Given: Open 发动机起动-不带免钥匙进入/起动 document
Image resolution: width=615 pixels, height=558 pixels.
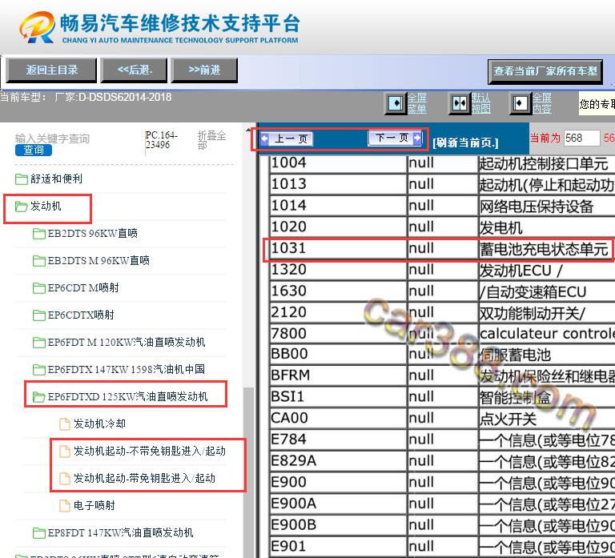Looking at the screenshot, I should click(150, 451).
